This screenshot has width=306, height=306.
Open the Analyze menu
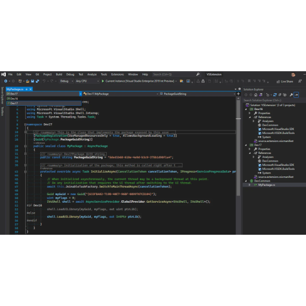(x=92, y=75)
